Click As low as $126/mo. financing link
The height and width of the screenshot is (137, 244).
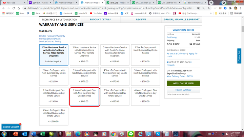pyautogui.click(x=177, y=53)
